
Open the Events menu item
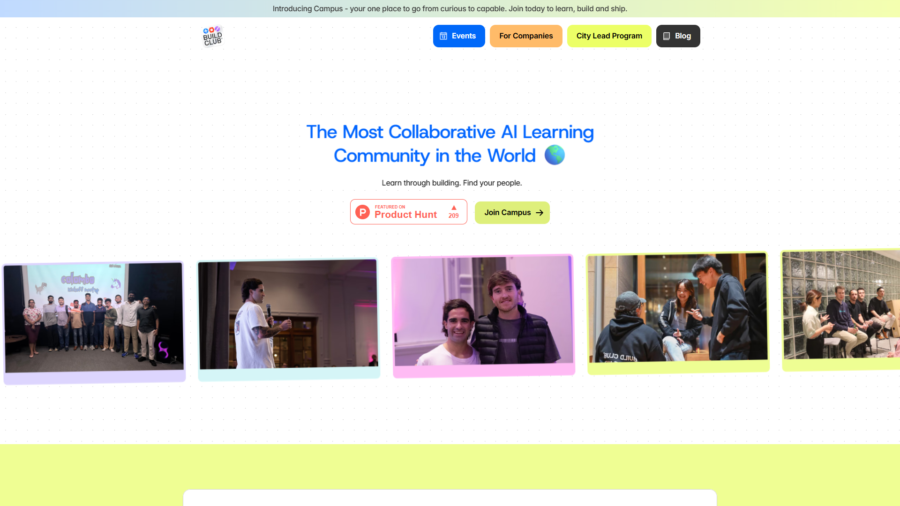tap(459, 36)
